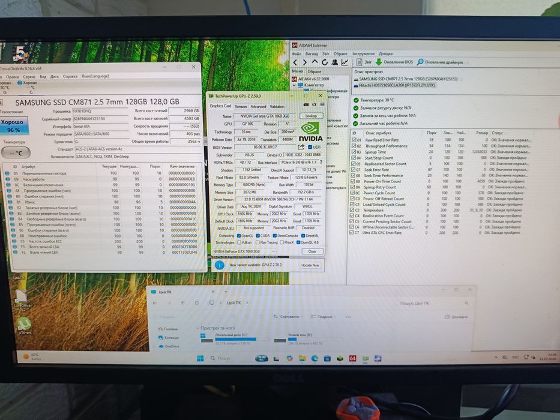Image resolution: width=560 pixels, height=420 pixels.
Task: Open the Диск menu in CrystalDiskInfo
Action: 54,76
